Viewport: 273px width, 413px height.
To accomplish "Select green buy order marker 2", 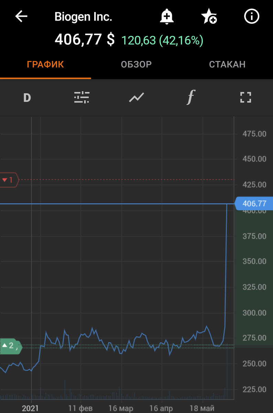I will pos(10,346).
